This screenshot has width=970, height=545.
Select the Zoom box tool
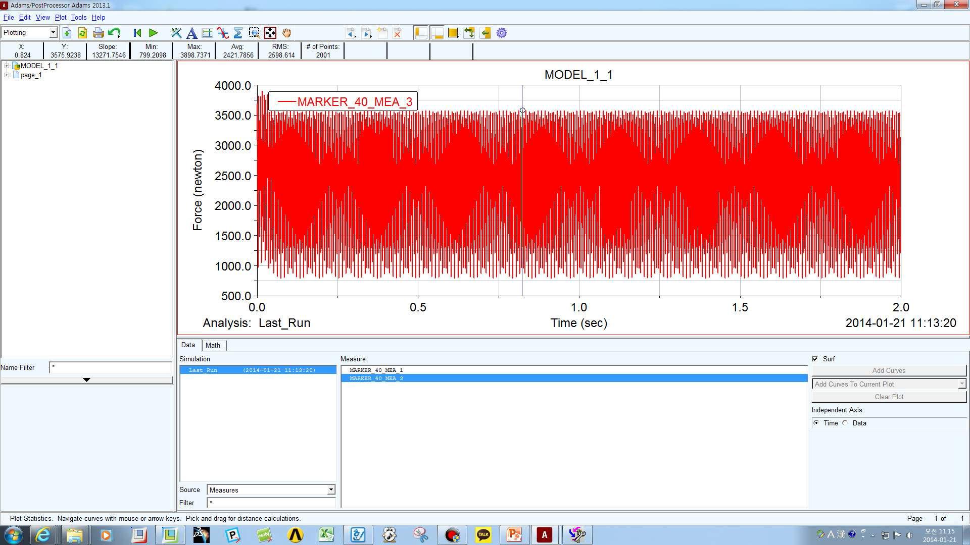[x=254, y=33]
